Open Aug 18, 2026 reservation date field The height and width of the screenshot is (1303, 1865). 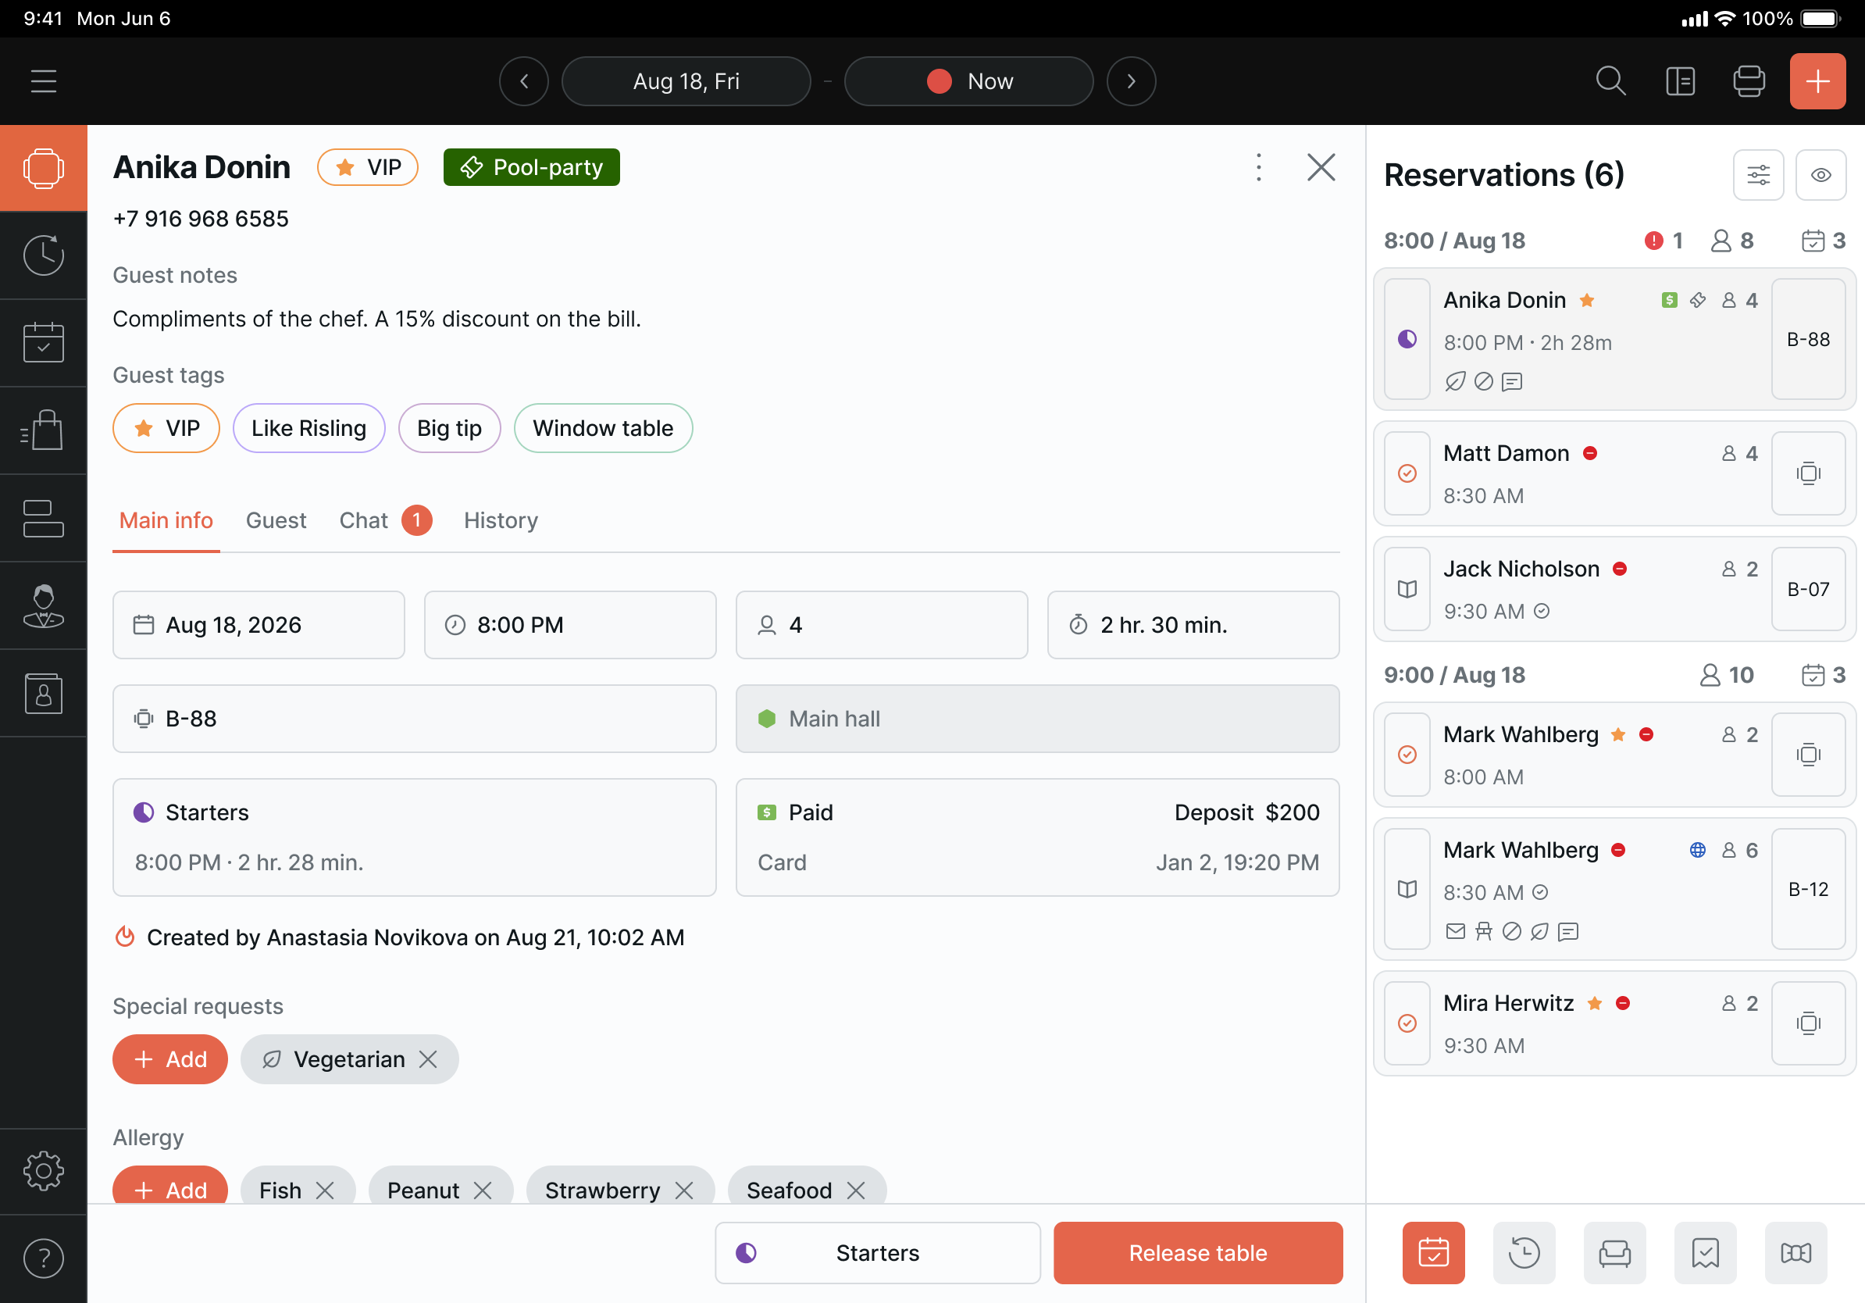[x=259, y=625]
